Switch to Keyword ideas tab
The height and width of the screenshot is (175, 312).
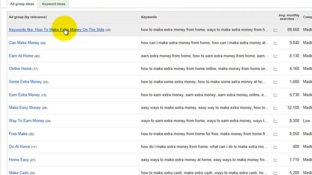[54, 4]
